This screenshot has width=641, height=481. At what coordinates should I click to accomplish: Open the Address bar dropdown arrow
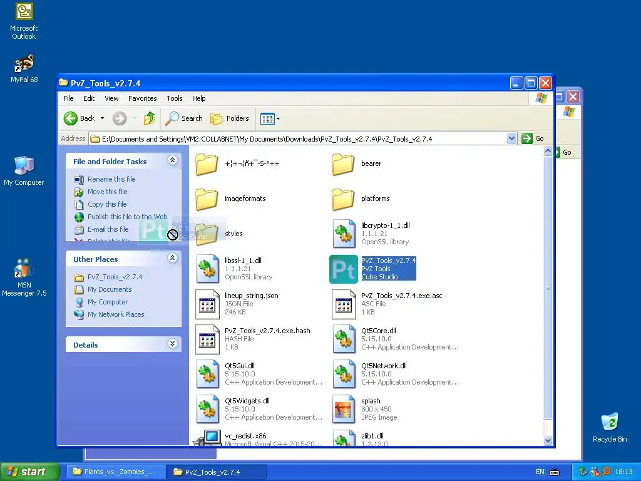511,138
